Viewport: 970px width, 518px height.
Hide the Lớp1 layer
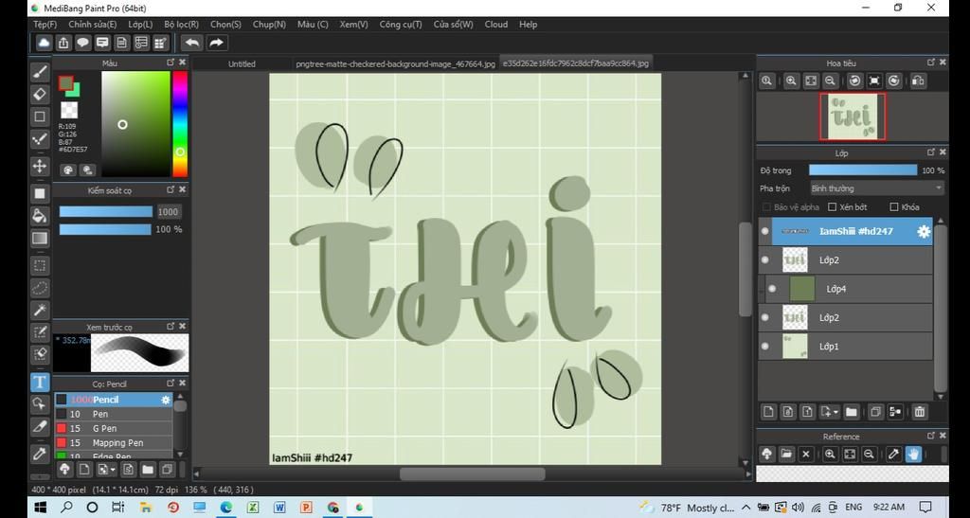pyautogui.click(x=765, y=347)
